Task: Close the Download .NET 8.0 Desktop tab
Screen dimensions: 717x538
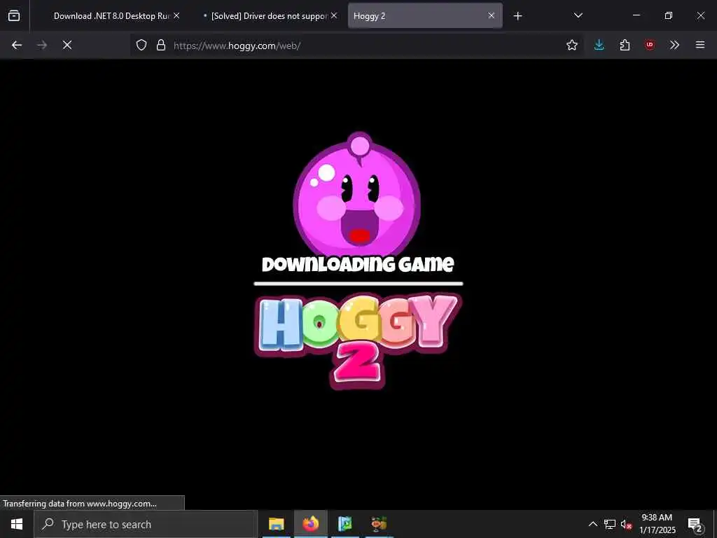Action: point(176,15)
